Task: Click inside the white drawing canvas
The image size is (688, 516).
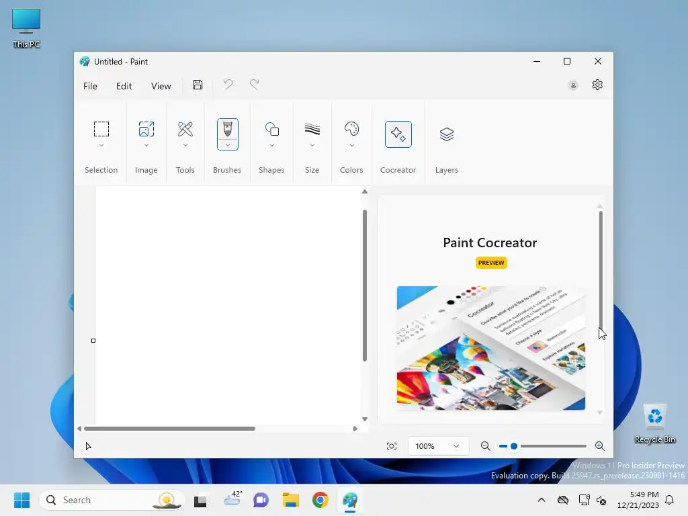Action: [x=228, y=305]
